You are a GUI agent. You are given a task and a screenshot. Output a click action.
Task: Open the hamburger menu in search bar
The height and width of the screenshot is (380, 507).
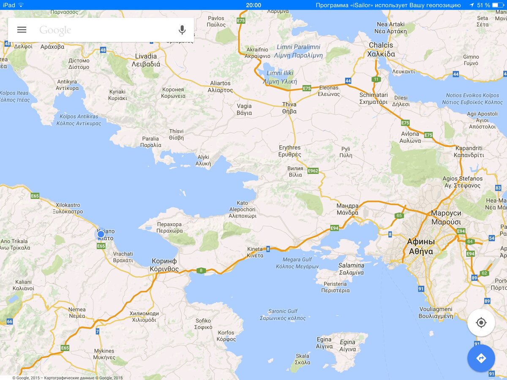click(22, 30)
